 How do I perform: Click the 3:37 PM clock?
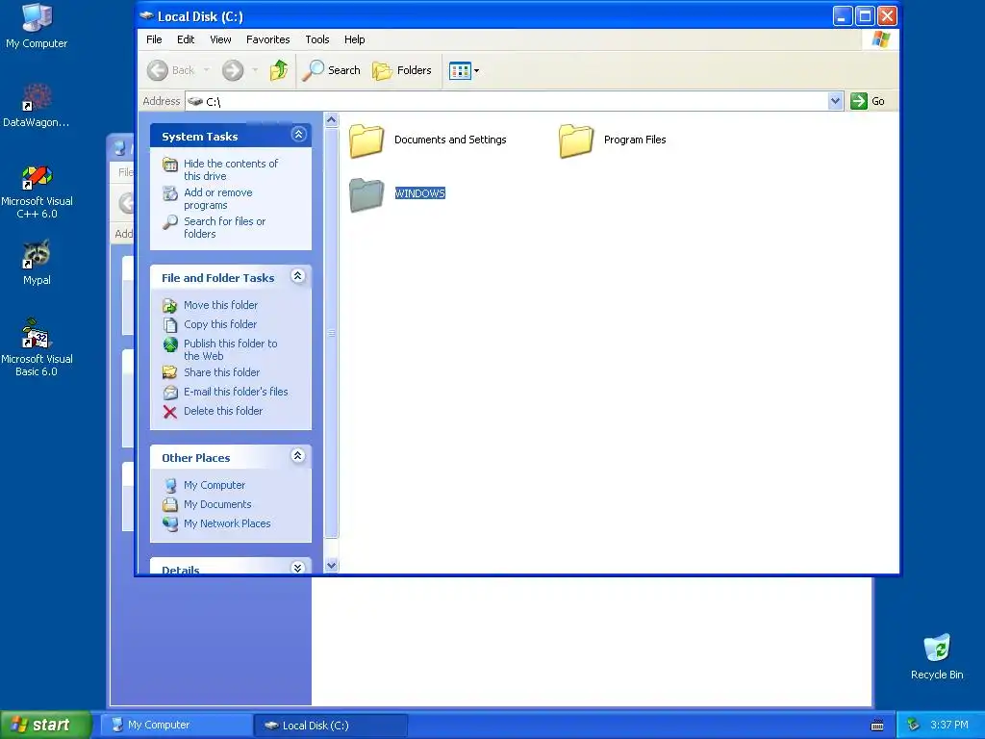point(949,725)
